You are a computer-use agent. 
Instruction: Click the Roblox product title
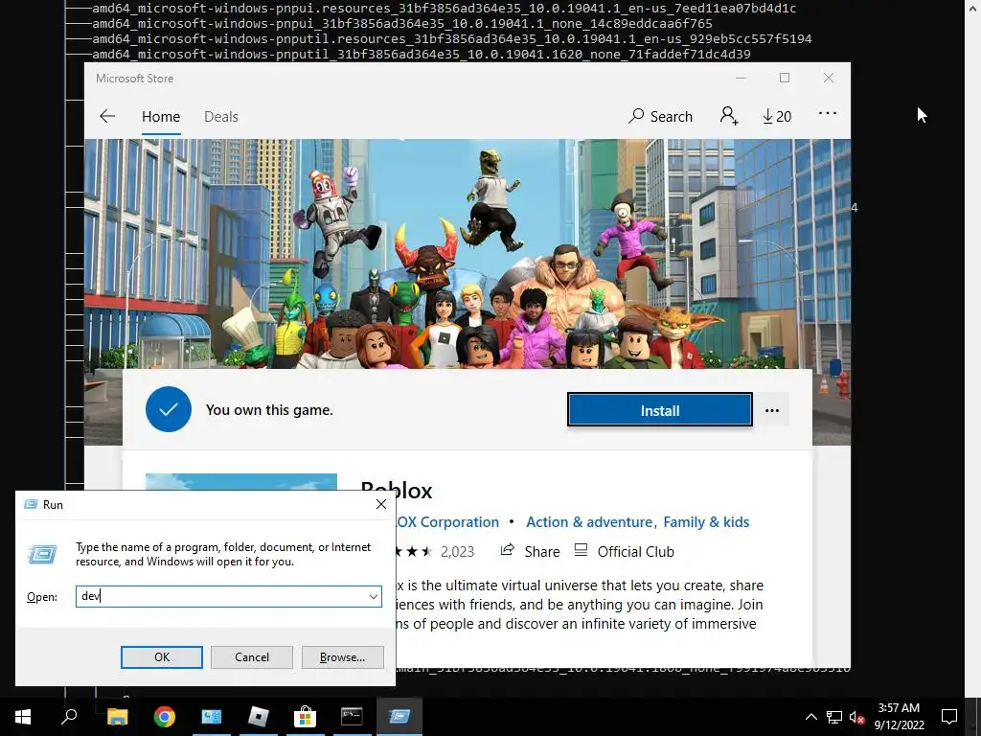(397, 491)
